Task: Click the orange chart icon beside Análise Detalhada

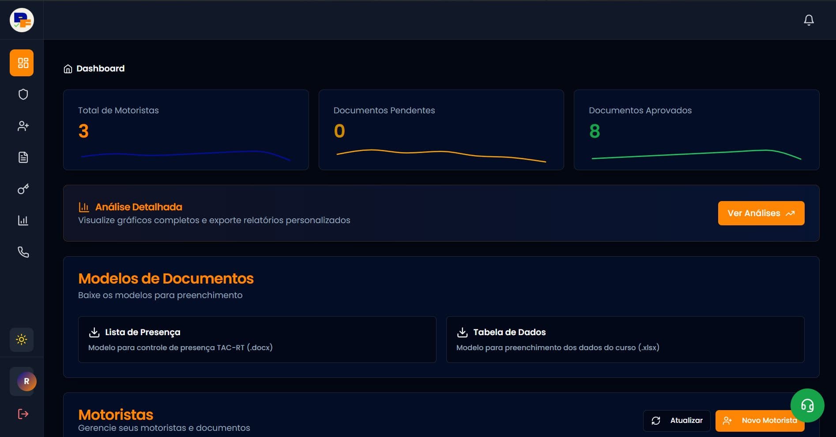Action: pyautogui.click(x=84, y=207)
